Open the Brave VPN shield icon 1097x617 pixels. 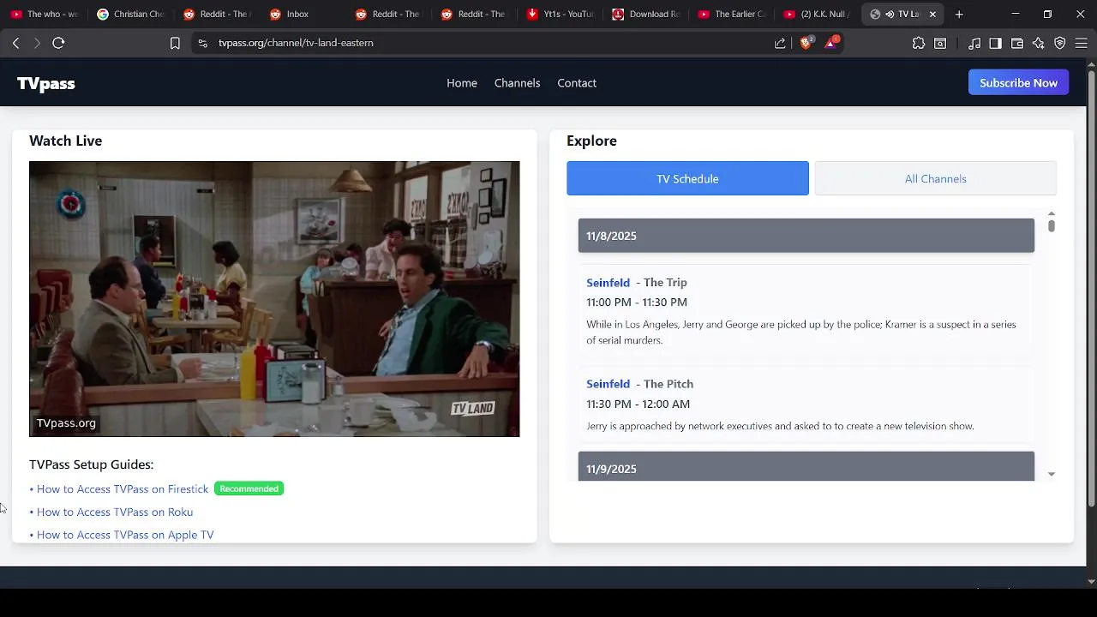(x=1060, y=43)
